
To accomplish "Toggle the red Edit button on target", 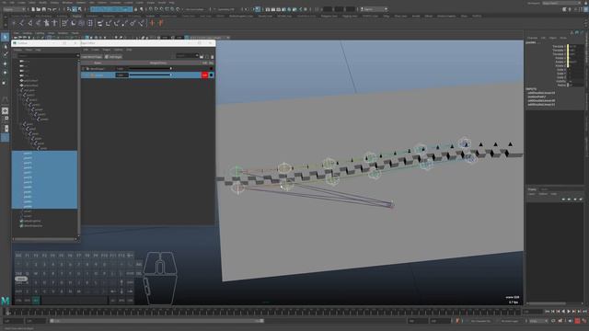I will coord(204,75).
